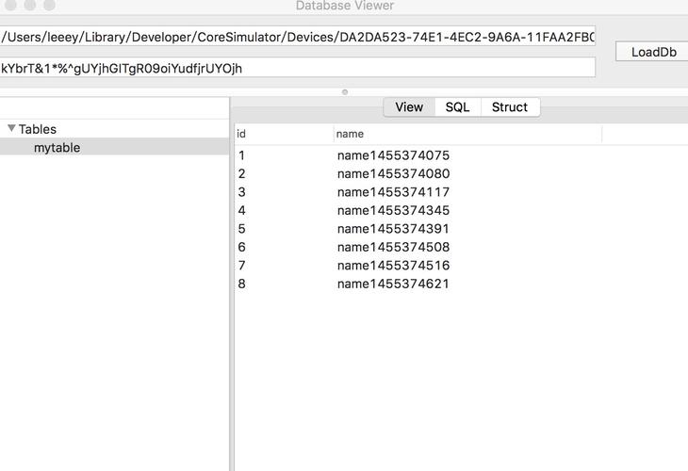
Task: Click the split view divider handle dot
Action: 345,92
